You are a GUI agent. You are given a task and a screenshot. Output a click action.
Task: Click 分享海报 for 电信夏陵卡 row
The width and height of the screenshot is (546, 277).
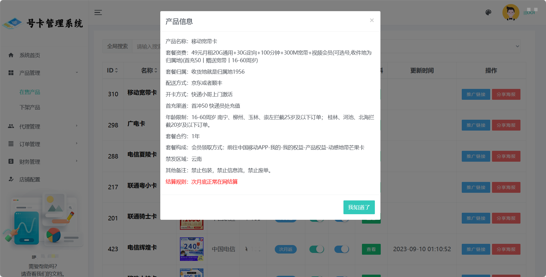coord(506,156)
